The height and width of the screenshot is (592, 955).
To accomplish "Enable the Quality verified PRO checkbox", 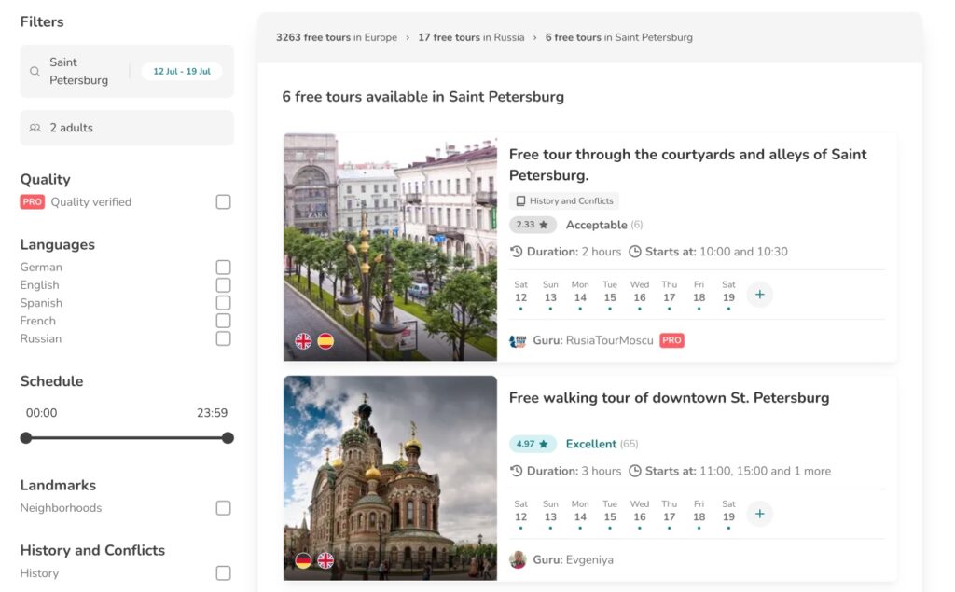I will tap(222, 201).
